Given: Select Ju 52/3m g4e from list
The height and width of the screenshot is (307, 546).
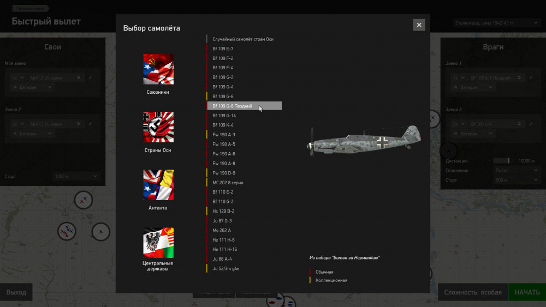Looking at the screenshot, I should click(x=244, y=268).
